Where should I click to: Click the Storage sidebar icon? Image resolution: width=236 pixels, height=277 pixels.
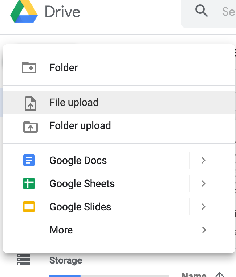pos(23,260)
